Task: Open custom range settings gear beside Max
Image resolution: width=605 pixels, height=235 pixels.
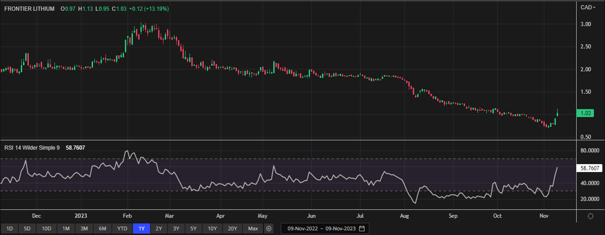Action: click(x=268, y=229)
